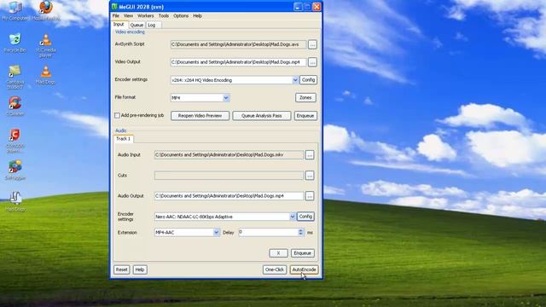This screenshot has height=307, width=546.
Task: Browse for Audio Input file
Action: 310,155
